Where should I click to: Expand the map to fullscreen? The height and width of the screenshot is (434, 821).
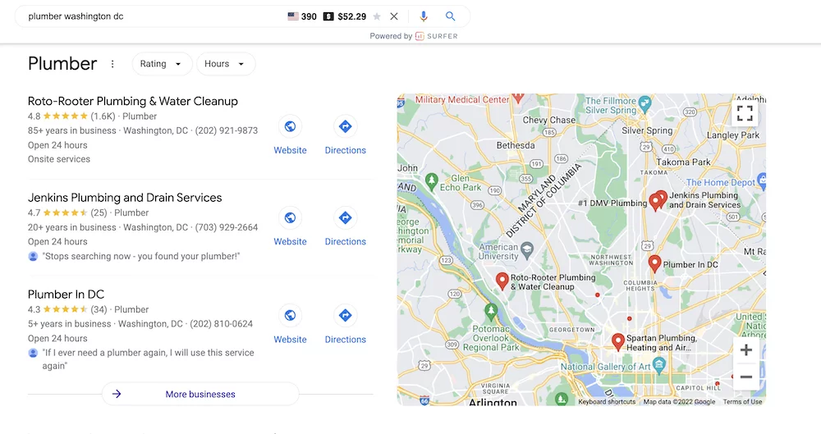[x=745, y=113]
